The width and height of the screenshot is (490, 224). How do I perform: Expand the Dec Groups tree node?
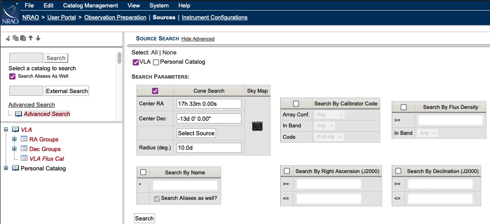pyautogui.click(x=14, y=149)
